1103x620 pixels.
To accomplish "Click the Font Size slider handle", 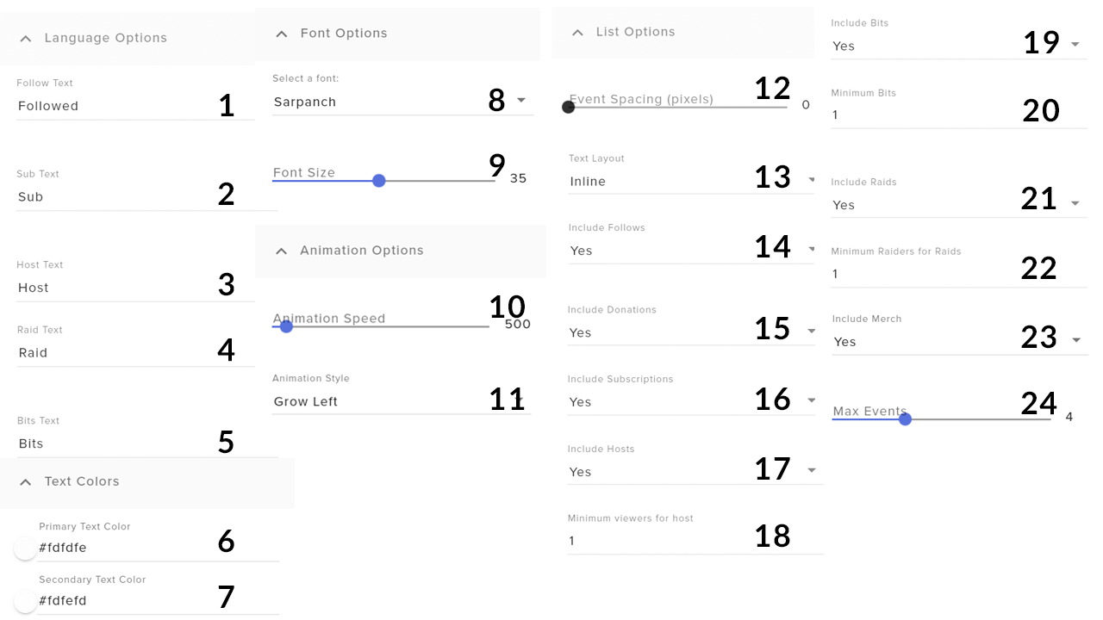I will coord(378,181).
